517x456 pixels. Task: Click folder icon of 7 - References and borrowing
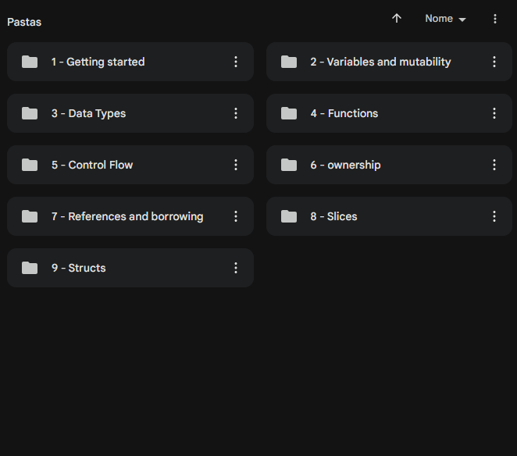pyautogui.click(x=30, y=216)
